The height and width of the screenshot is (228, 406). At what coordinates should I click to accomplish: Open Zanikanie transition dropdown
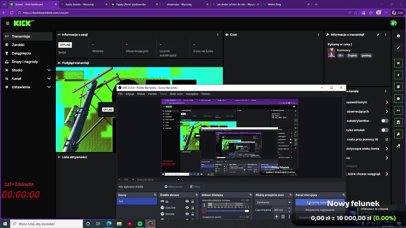pos(273,202)
